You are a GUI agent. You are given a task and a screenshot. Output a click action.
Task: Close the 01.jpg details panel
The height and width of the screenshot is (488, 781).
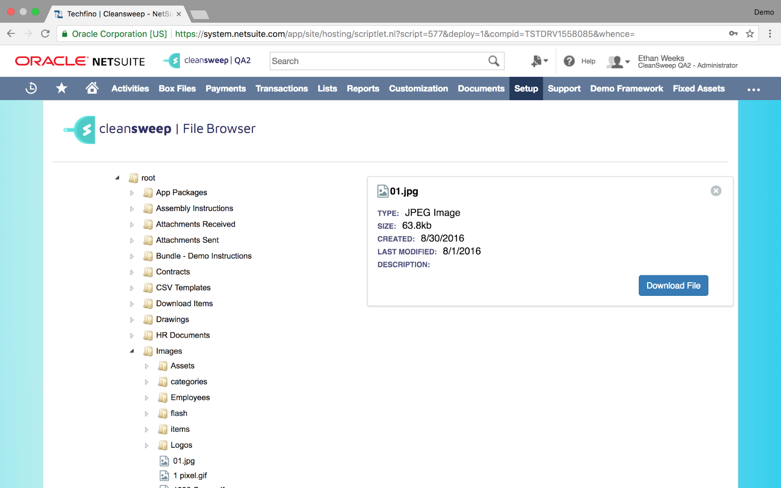715,191
